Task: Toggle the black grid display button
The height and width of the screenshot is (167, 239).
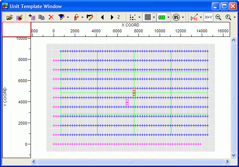Action: point(147,17)
